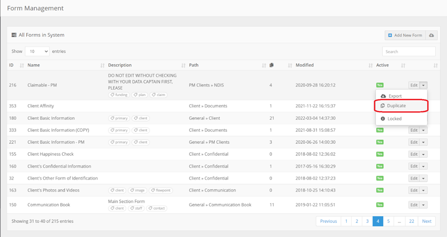Click the plan tag on Claimable - PM
Image resolution: width=447 pixels, height=237 pixels.
tap(140, 95)
